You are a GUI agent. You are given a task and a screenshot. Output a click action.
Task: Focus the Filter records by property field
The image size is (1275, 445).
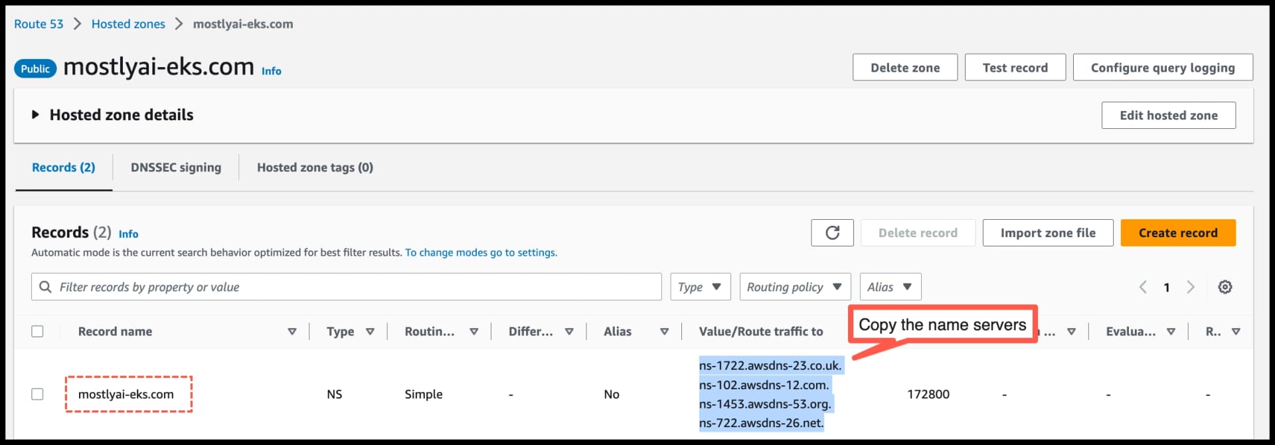click(346, 287)
